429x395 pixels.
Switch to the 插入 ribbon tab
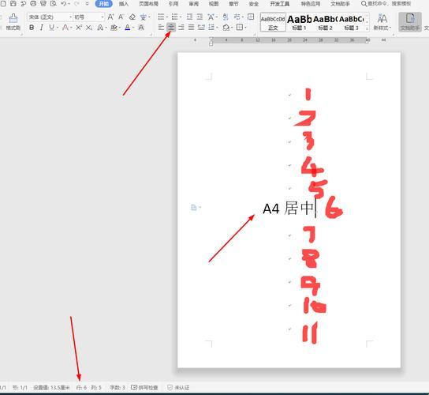pos(124,4)
